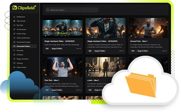Screen dimensions: 181x112
Task: Open the Admin Panel menu entry
Action: [x=21, y=67]
